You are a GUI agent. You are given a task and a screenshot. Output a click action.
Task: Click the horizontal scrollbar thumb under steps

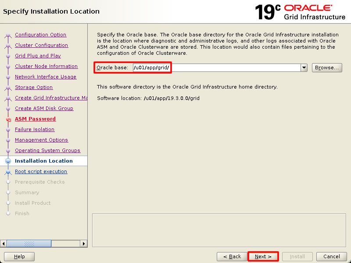[29, 244]
